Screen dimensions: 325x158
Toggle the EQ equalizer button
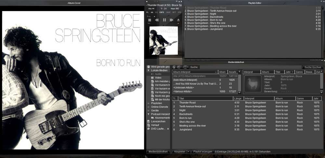click(x=156, y=12)
